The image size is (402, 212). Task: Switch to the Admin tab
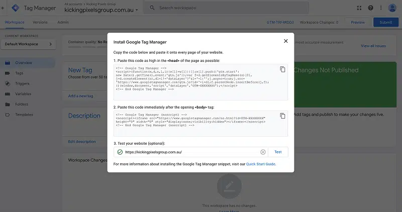click(x=63, y=22)
